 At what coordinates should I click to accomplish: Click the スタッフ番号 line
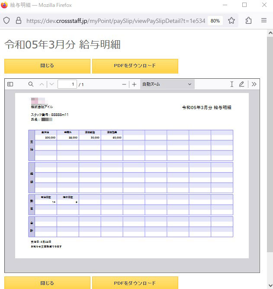[x=50, y=115]
